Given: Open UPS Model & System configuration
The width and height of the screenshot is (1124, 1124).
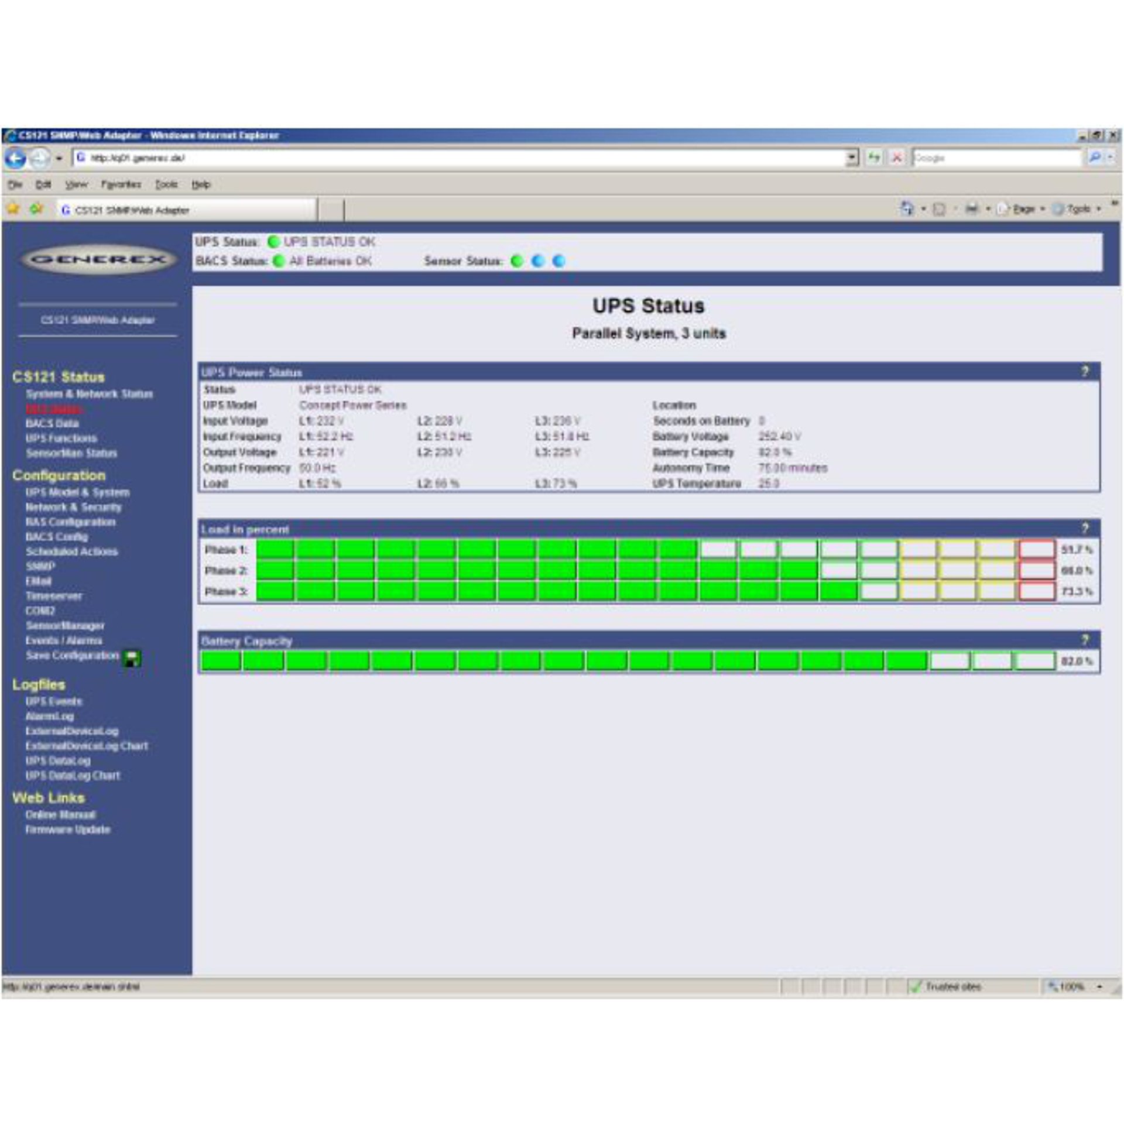Looking at the screenshot, I should pos(77,492).
